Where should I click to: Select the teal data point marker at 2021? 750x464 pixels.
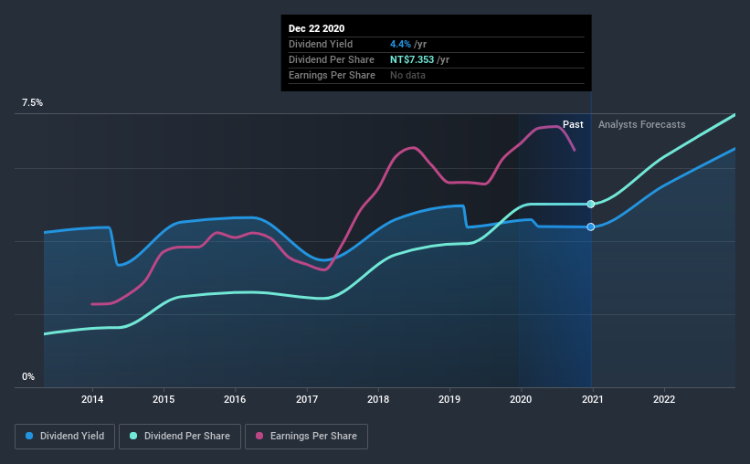[591, 205]
